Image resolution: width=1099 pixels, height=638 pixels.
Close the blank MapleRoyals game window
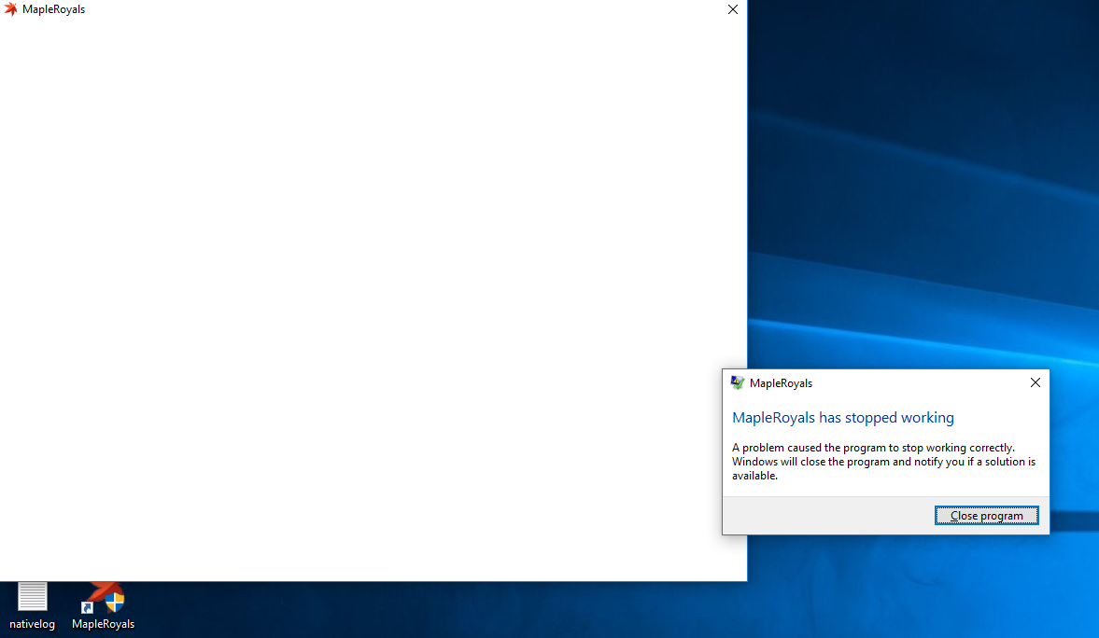pos(732,9)
